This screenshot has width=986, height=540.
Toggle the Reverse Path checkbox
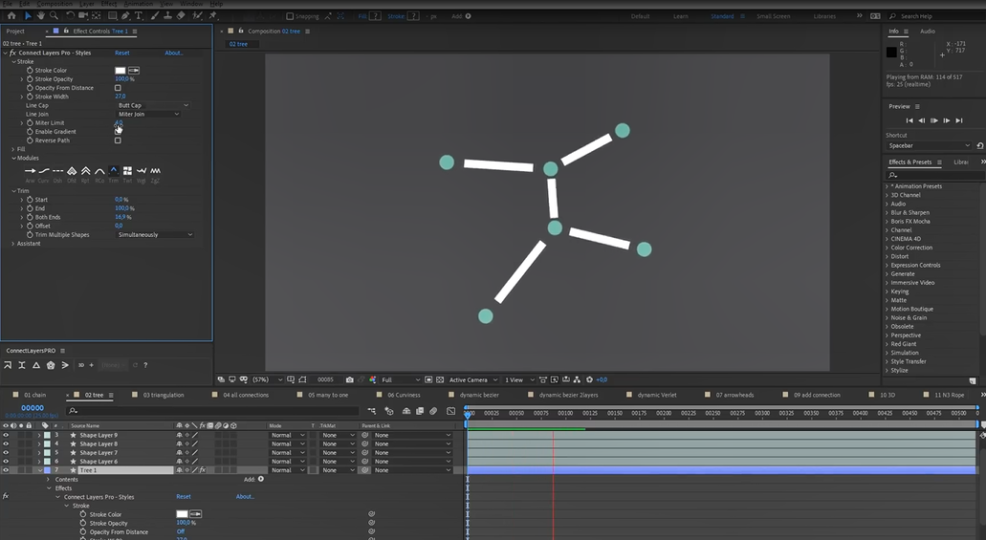click(x=118, y=140)
